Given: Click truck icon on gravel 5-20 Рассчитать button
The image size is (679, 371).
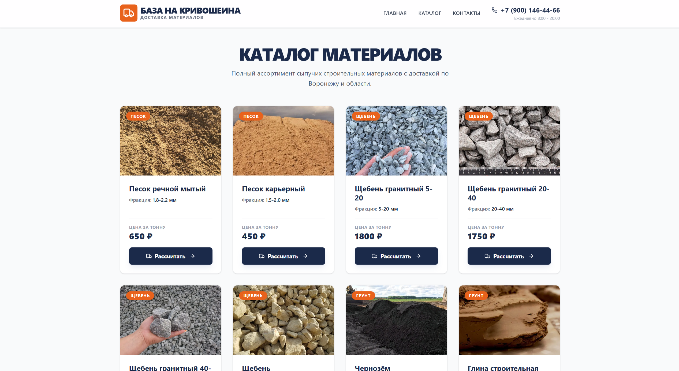Looking at the screenshot, I should coord(375,256).
